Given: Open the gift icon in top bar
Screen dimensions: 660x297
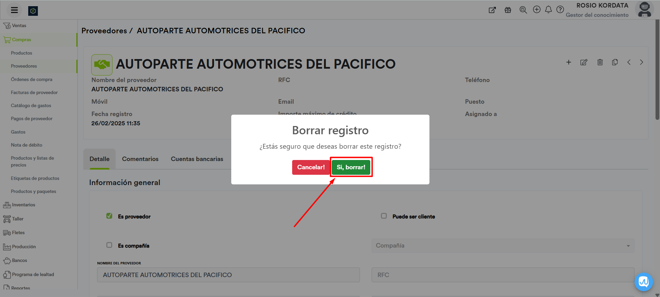Looking at the screenshot, I should 508,10.
